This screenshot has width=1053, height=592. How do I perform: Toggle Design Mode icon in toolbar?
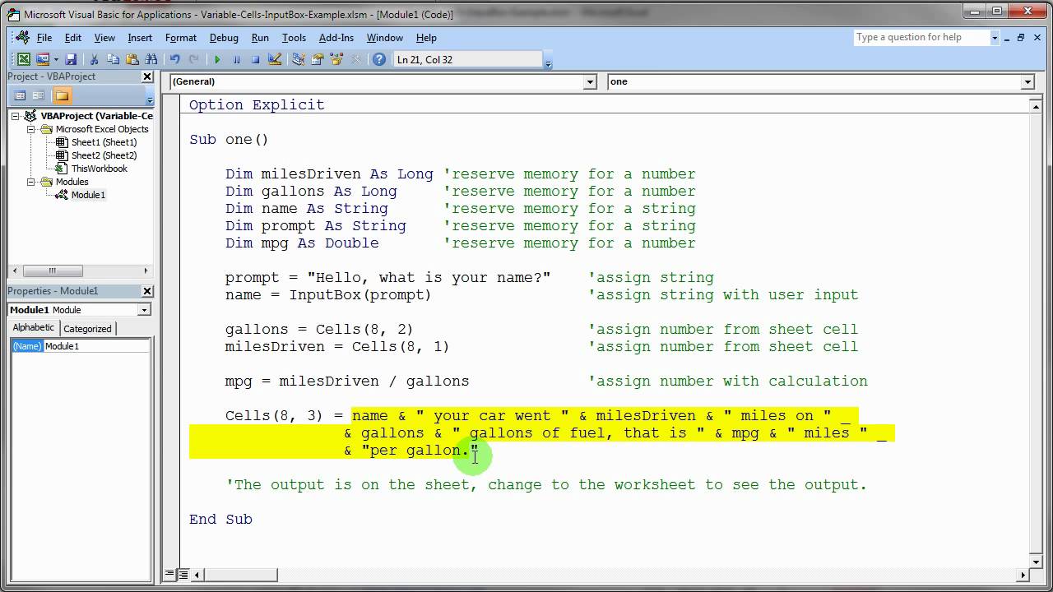coord(275,59)
